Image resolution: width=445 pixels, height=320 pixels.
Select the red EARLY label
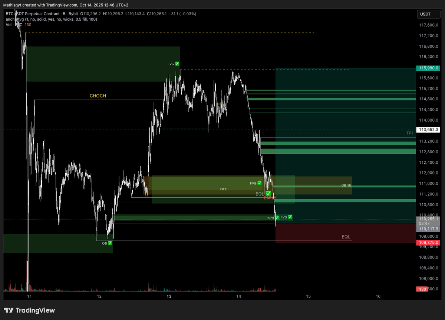pos(270,198)
